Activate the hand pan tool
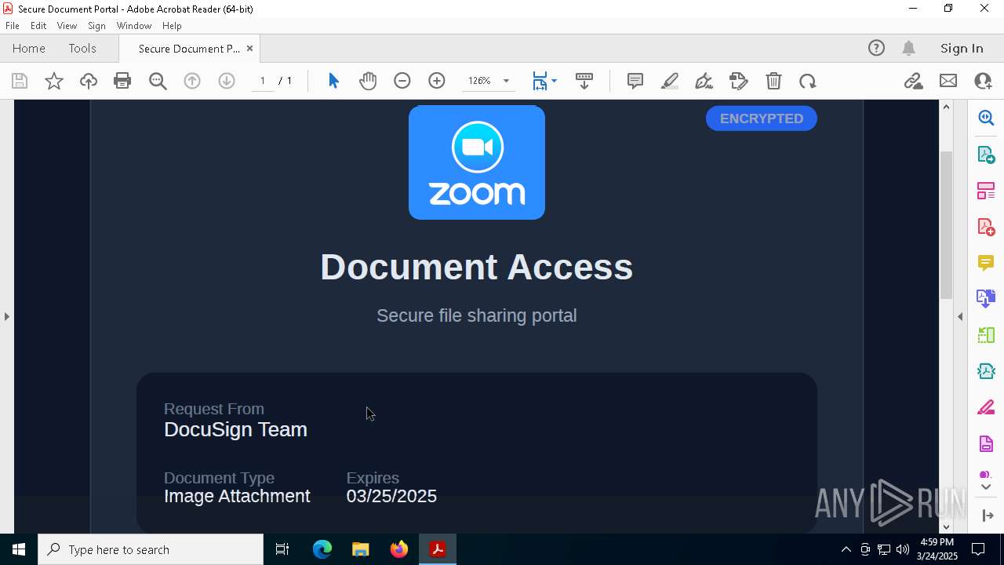 [x=368, y=81]
